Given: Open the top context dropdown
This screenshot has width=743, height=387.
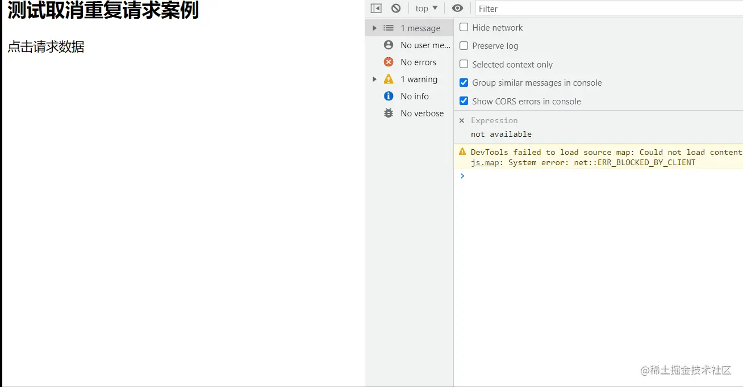Looking at the screenshot, I should click(x=427, y=9).
